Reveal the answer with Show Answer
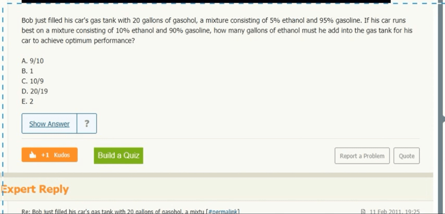Image resolution: width=445 pixels, height=214 pixels. point(49,124)
